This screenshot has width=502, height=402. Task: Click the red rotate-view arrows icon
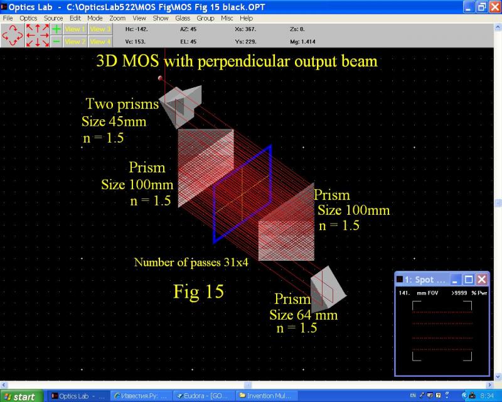pyautogui.click(x=13, y=35)
